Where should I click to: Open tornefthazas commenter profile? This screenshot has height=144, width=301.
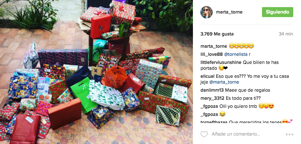pos(214,122)
